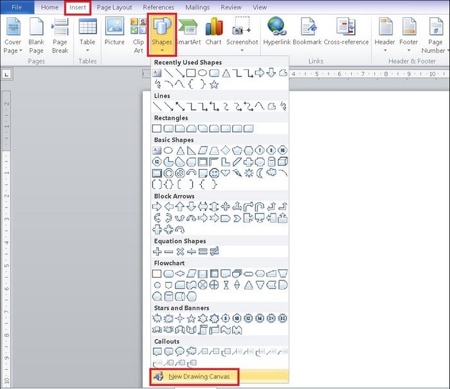Open the Footer dropdown
The image size is (450, 389).
point(409,35)
